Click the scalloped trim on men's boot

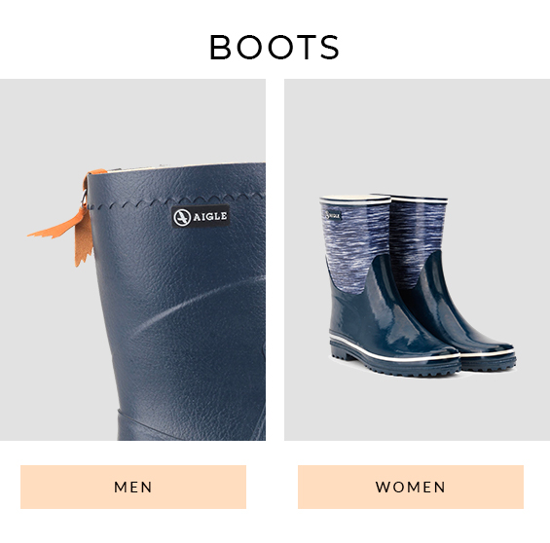click(x=175, y=201)
